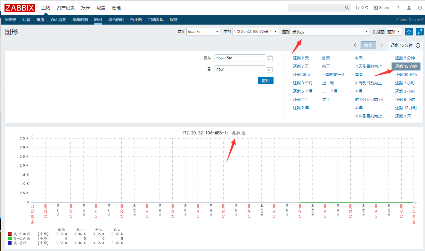Open the Share link

[382, 8]
